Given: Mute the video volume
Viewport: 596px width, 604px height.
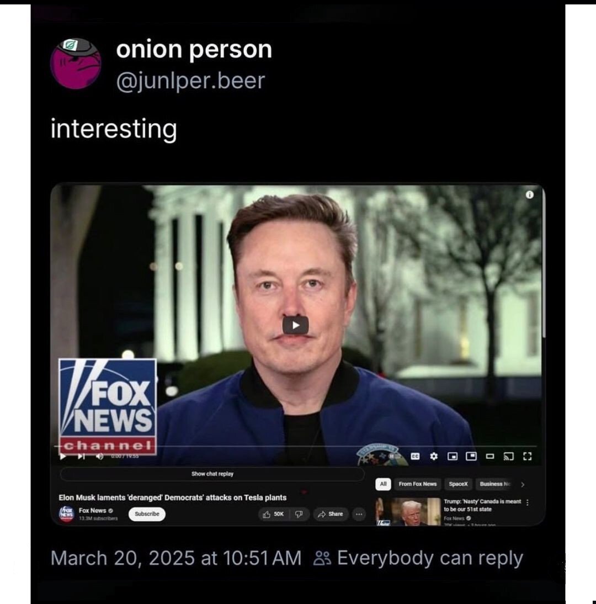Looking at the screenshot, I should 99,457.
